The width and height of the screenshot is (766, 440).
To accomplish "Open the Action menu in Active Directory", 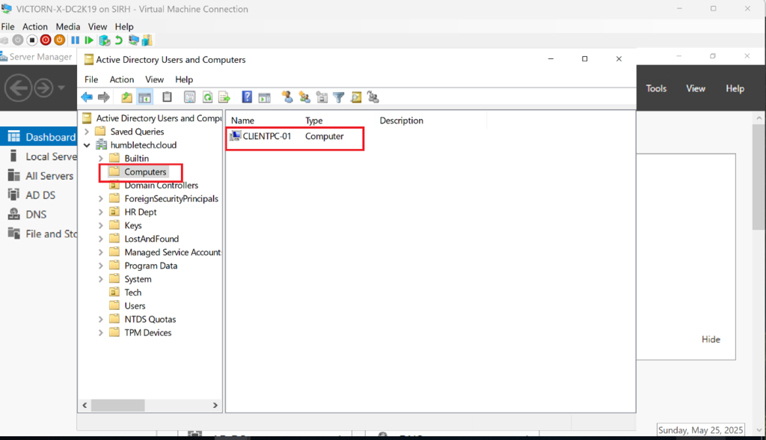I will click(121, 79).
